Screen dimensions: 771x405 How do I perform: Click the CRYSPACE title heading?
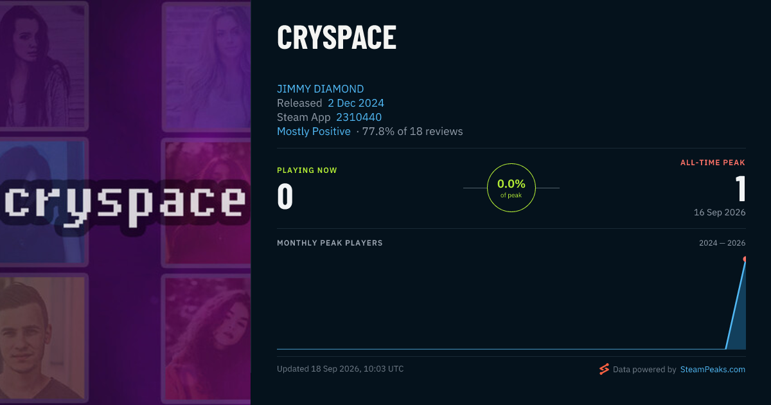(x=337, y=38)
